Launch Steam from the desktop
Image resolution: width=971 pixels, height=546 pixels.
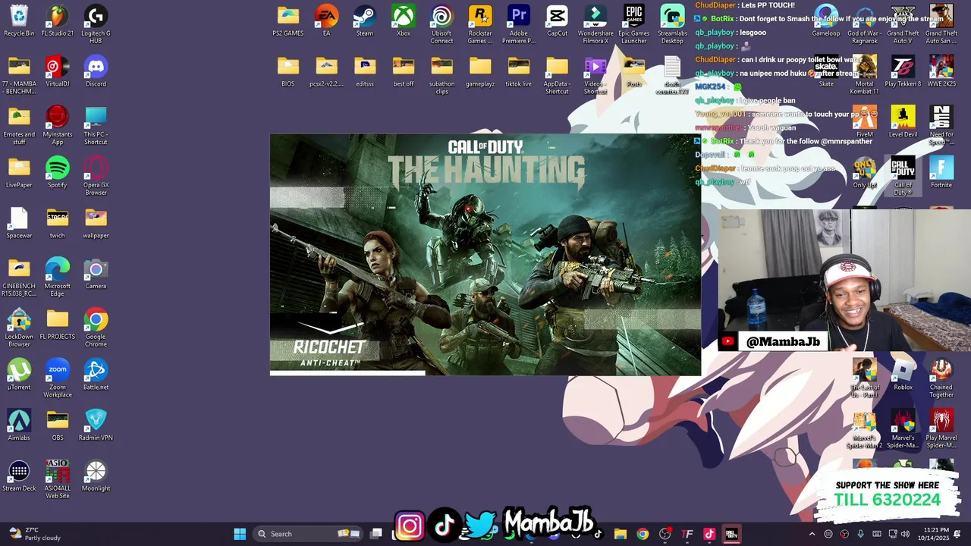click(365, 20)
